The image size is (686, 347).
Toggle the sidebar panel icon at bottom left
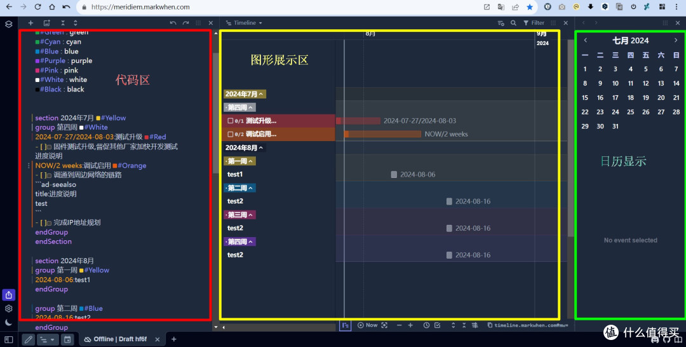pos(9,339)
